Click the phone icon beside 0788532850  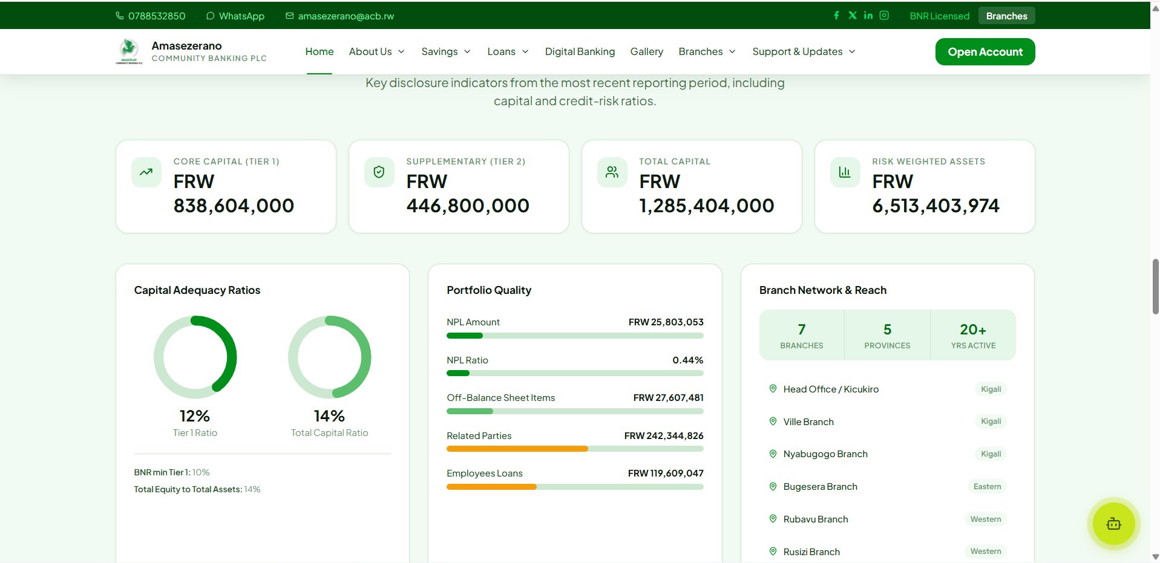[120, 16]
